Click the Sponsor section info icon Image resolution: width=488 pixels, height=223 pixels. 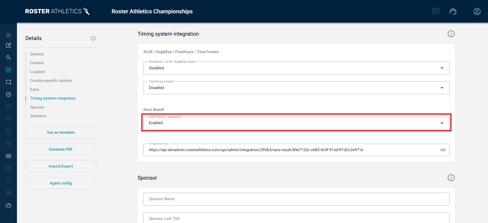451,178
